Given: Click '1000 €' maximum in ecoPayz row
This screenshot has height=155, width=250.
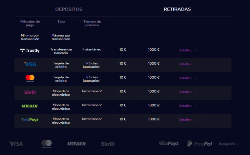Looking at the screenshot, I should click(154, 119).
